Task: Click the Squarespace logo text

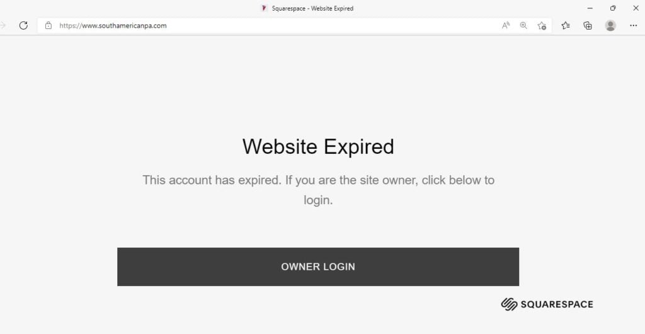Action: [x=557, y=304]
